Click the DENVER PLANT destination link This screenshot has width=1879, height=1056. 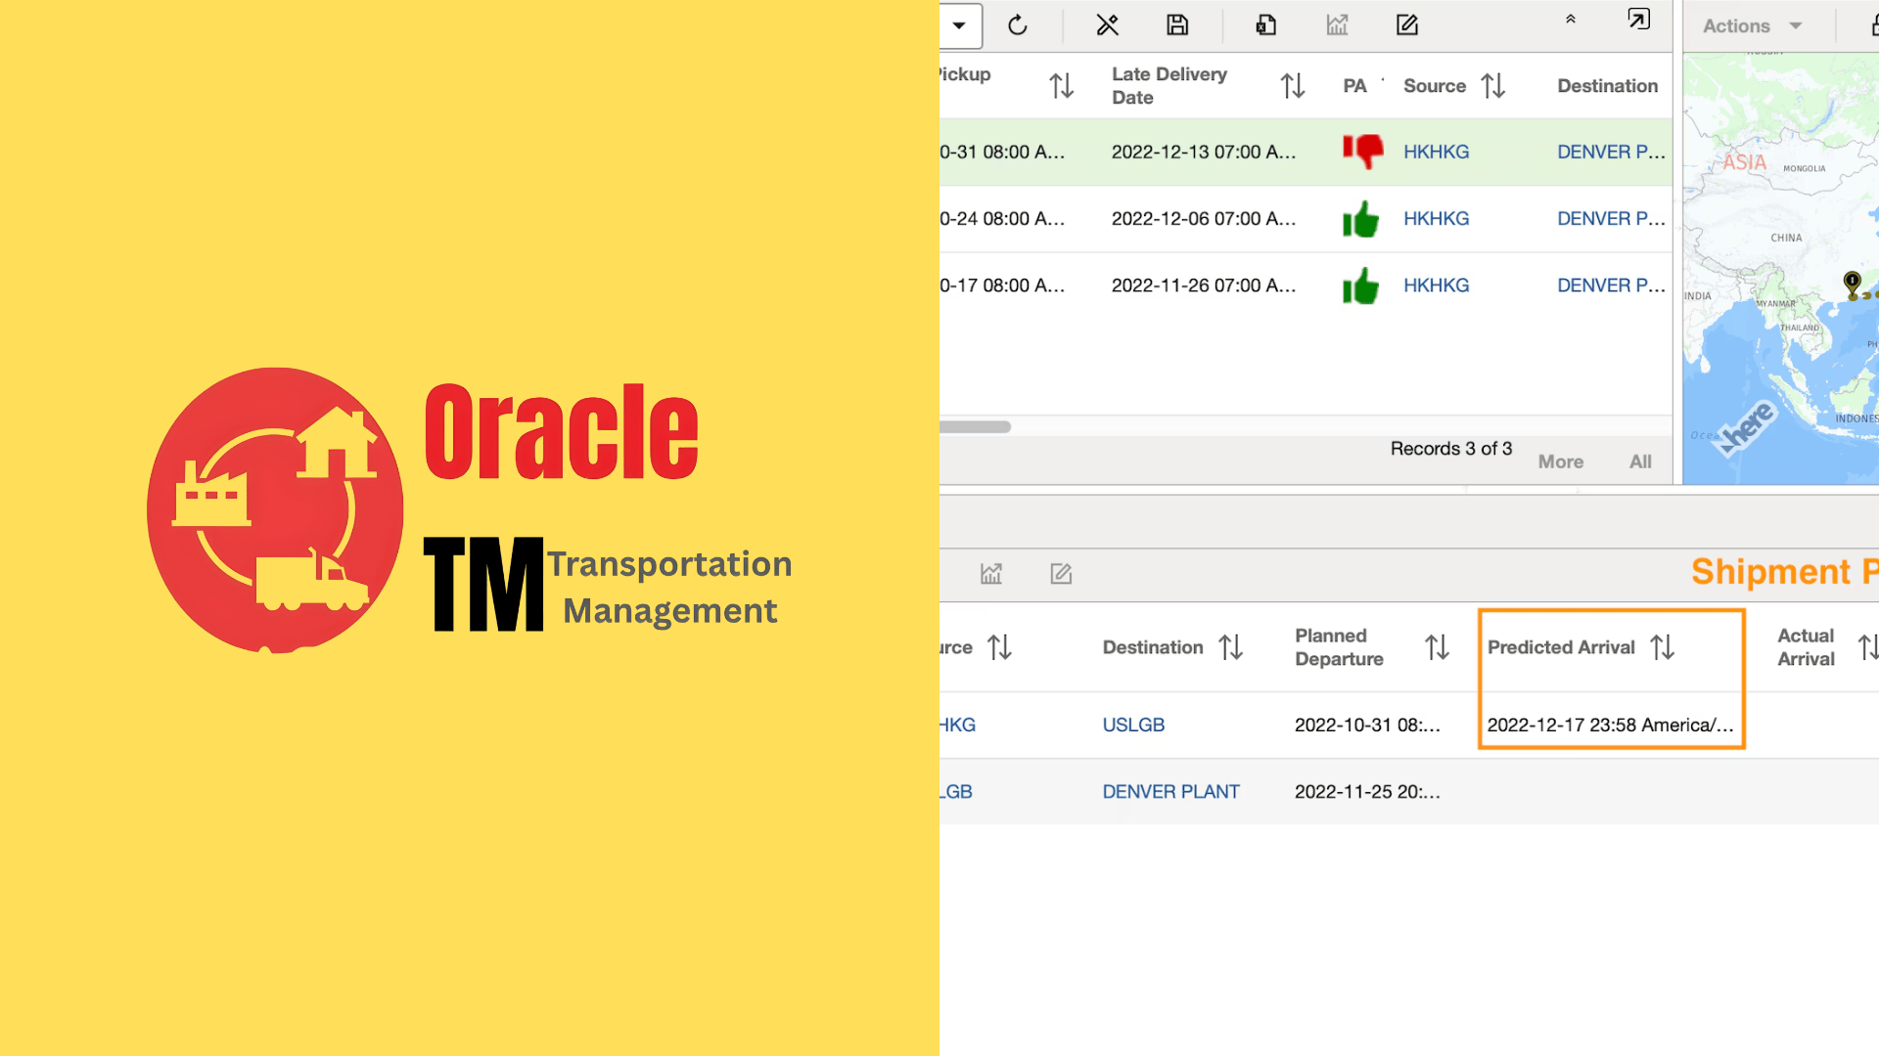point(1170,791)
